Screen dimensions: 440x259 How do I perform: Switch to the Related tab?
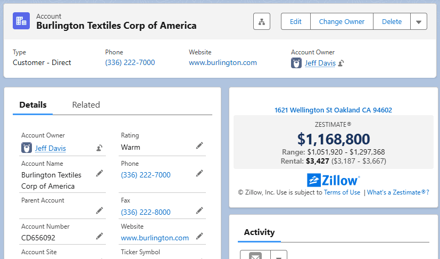click(86, 105)
